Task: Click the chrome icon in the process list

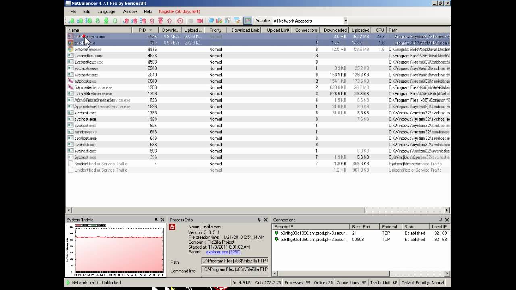Action: pyautogui.click(x=71, y=49)
